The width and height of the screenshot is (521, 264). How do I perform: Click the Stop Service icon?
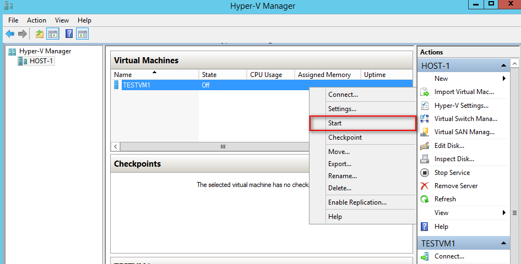pos(425,173)
